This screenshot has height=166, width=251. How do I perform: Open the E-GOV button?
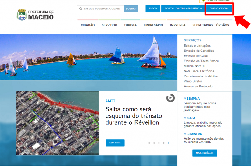[x=153, y=9]
